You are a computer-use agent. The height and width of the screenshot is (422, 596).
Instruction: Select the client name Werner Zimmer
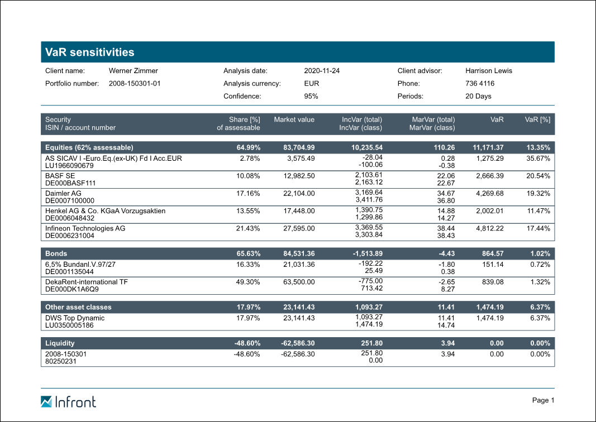[x=133, y=71]
